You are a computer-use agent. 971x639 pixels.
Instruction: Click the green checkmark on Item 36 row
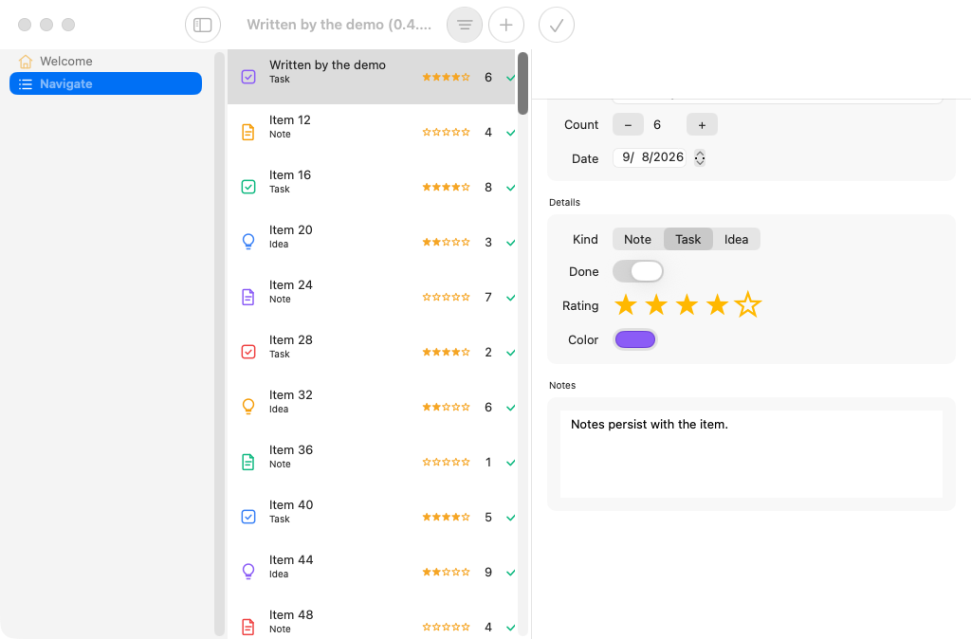coord(511,463)
